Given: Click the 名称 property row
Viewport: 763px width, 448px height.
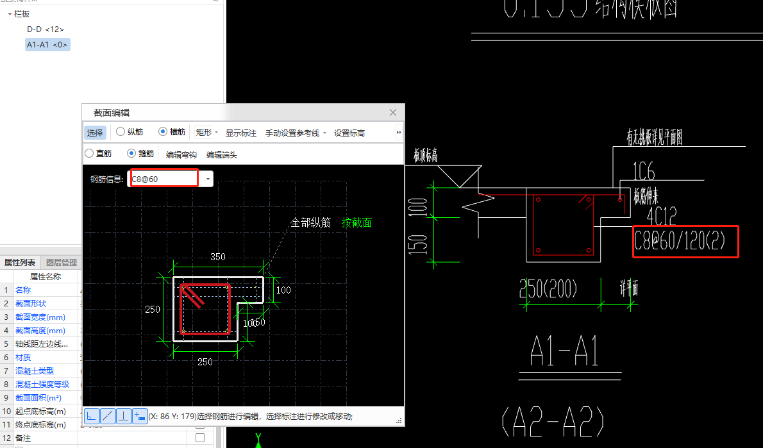Looking at the screenshot, I should point(46,290).
